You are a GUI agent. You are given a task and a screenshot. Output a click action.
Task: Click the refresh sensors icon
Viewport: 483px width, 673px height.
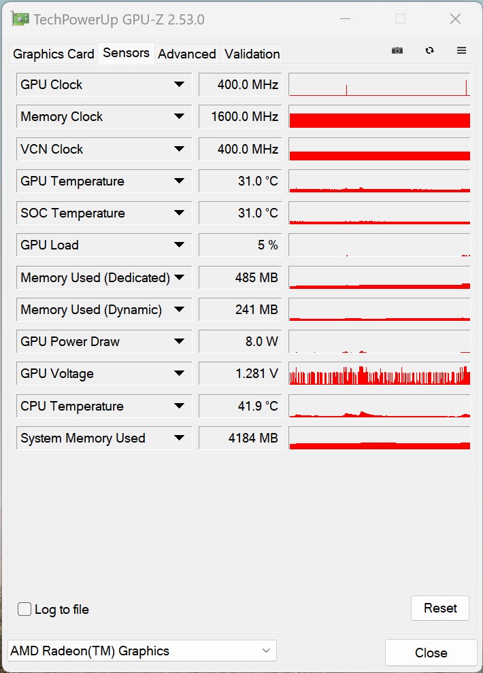coord(429,51)
